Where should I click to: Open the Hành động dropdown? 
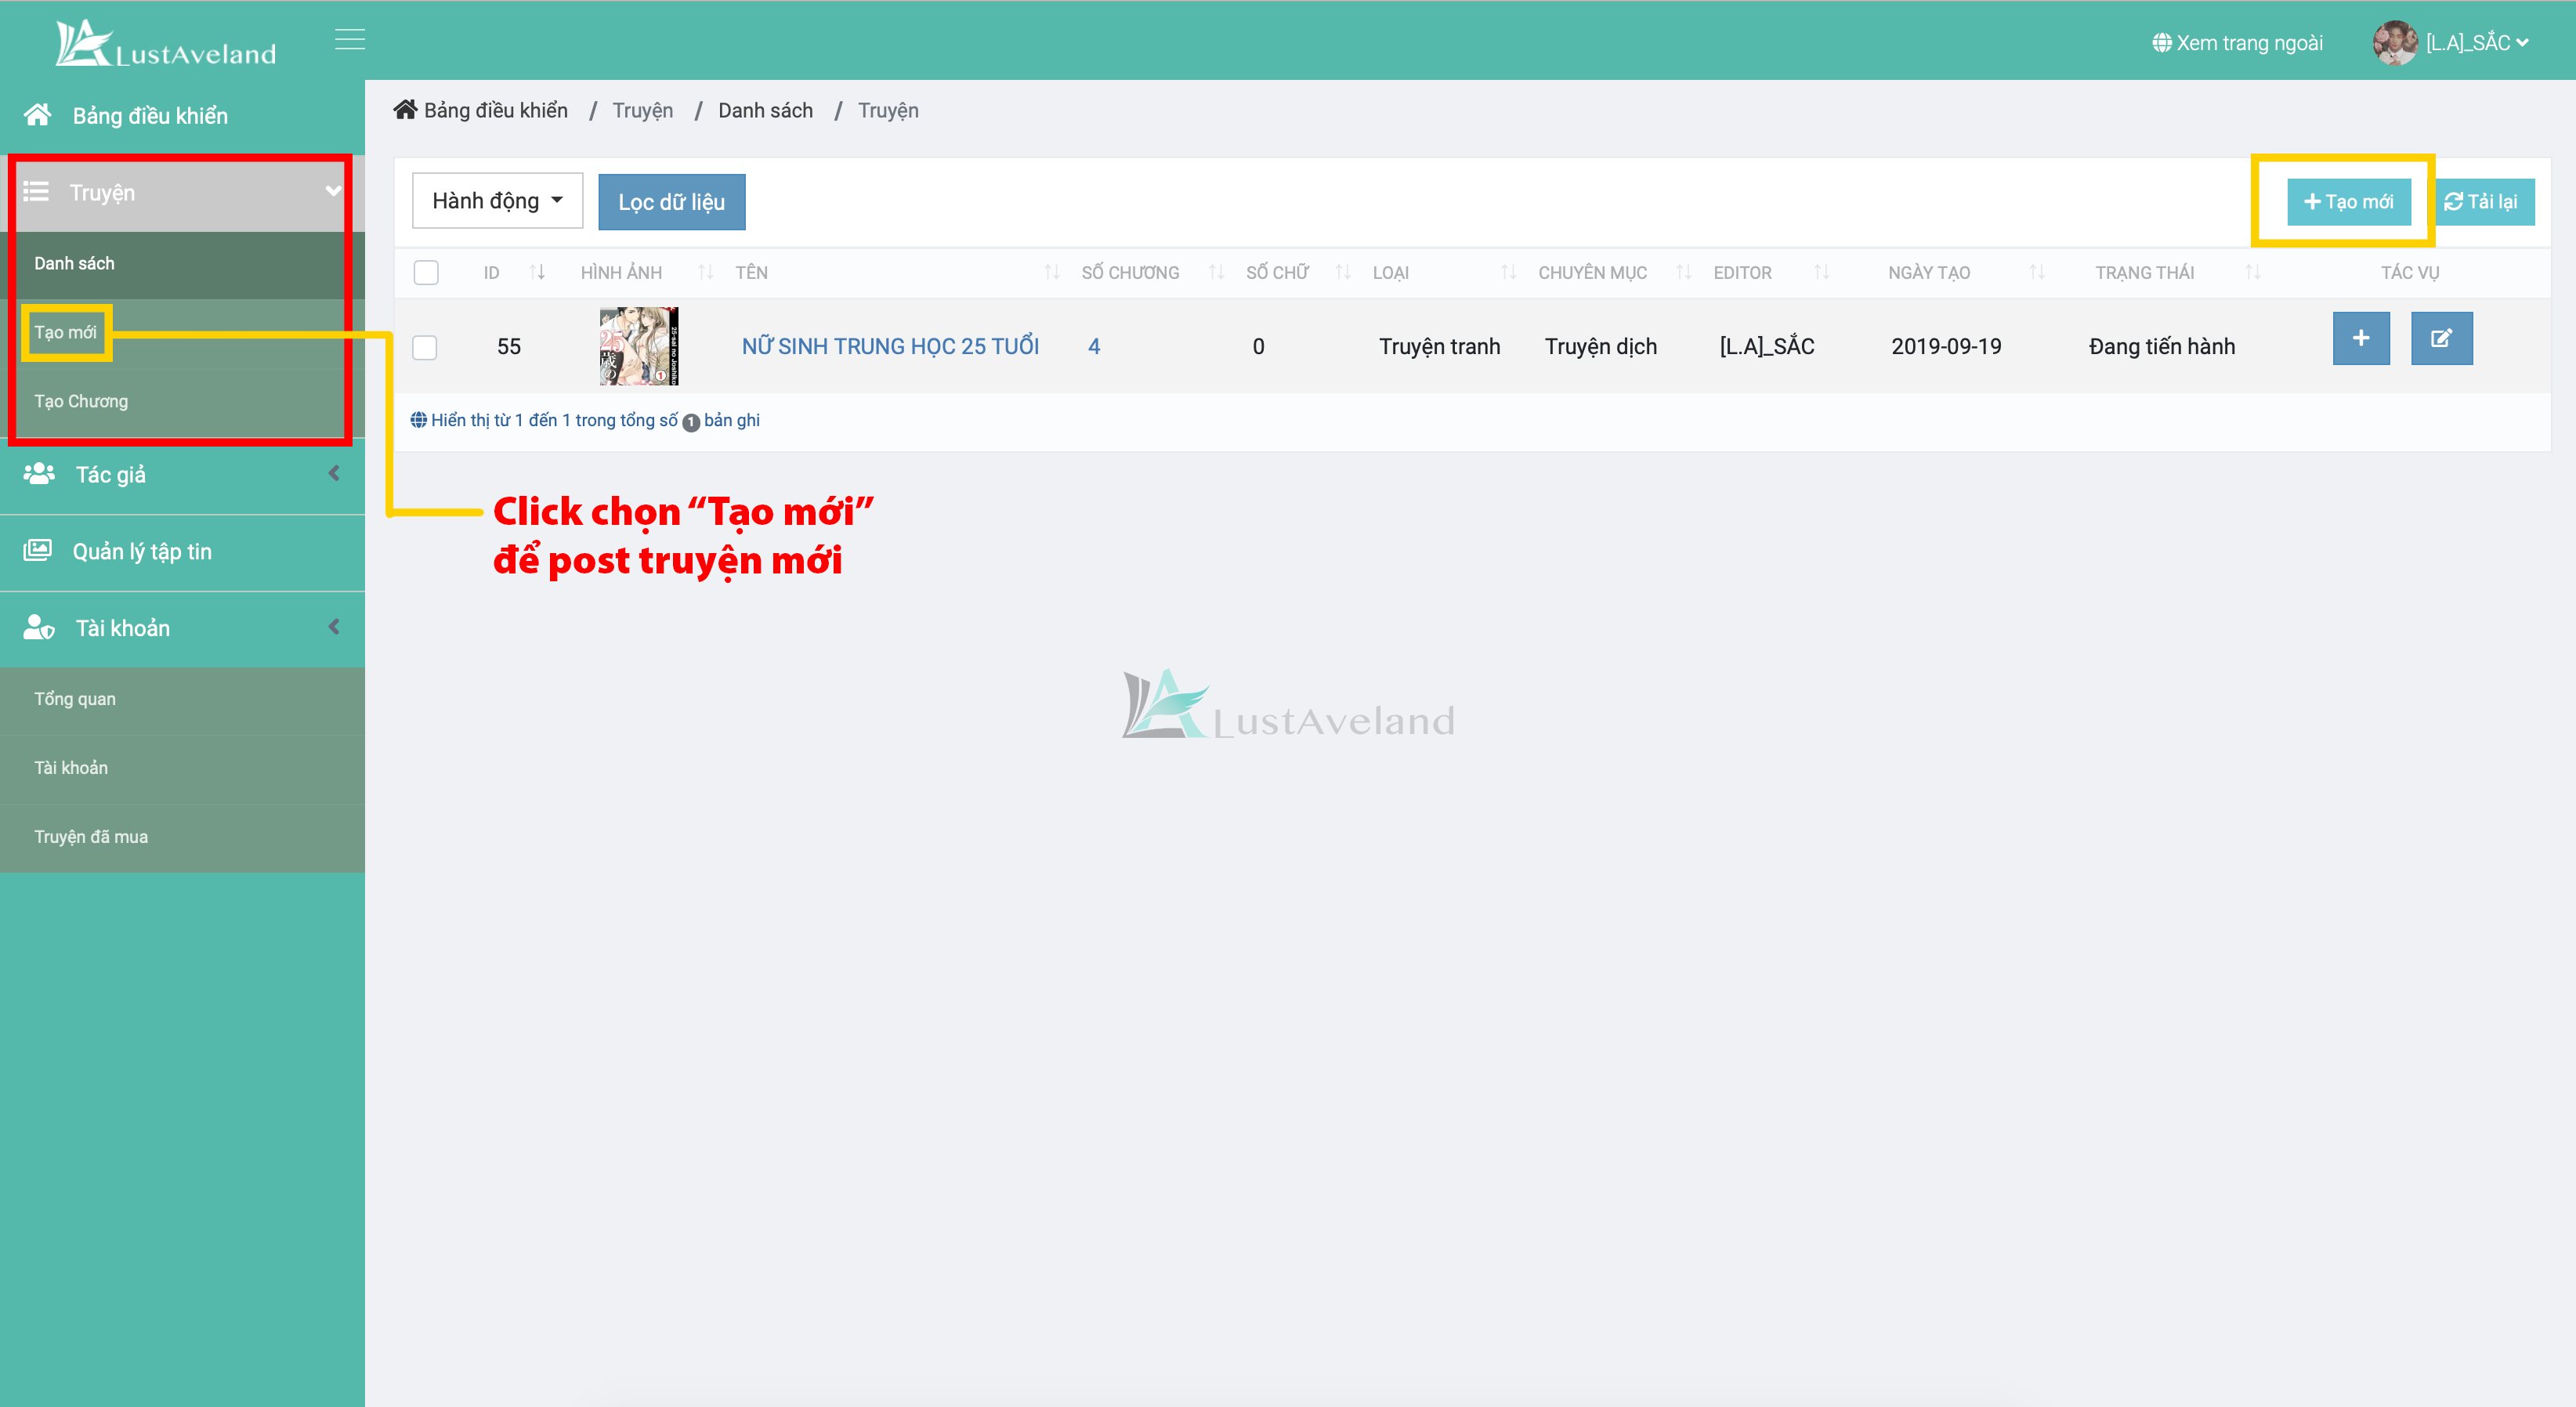click(497, 201)
